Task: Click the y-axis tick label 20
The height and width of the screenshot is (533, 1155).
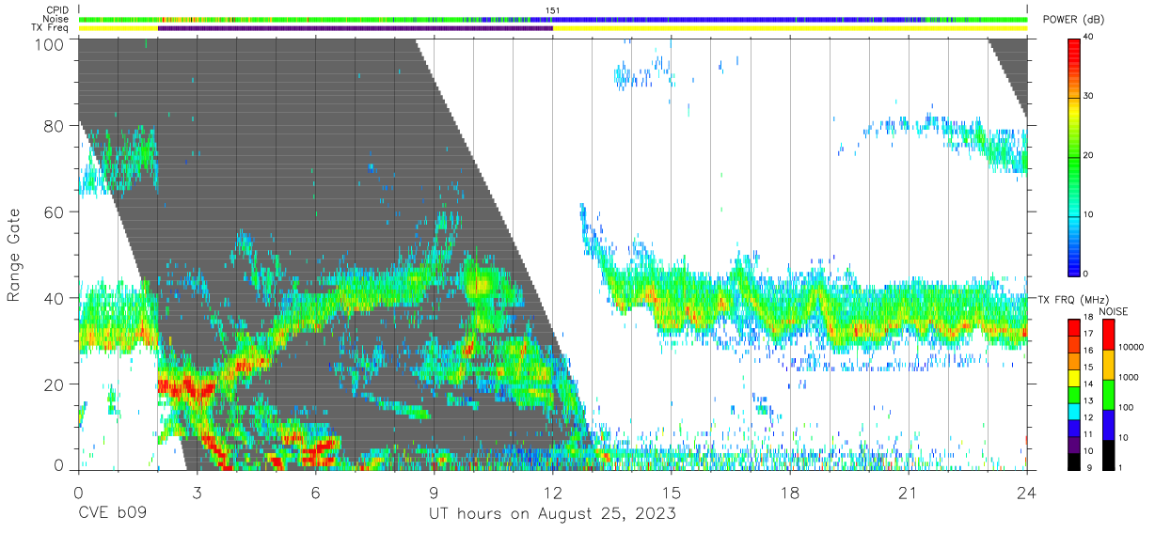Action: click(53, 384)
